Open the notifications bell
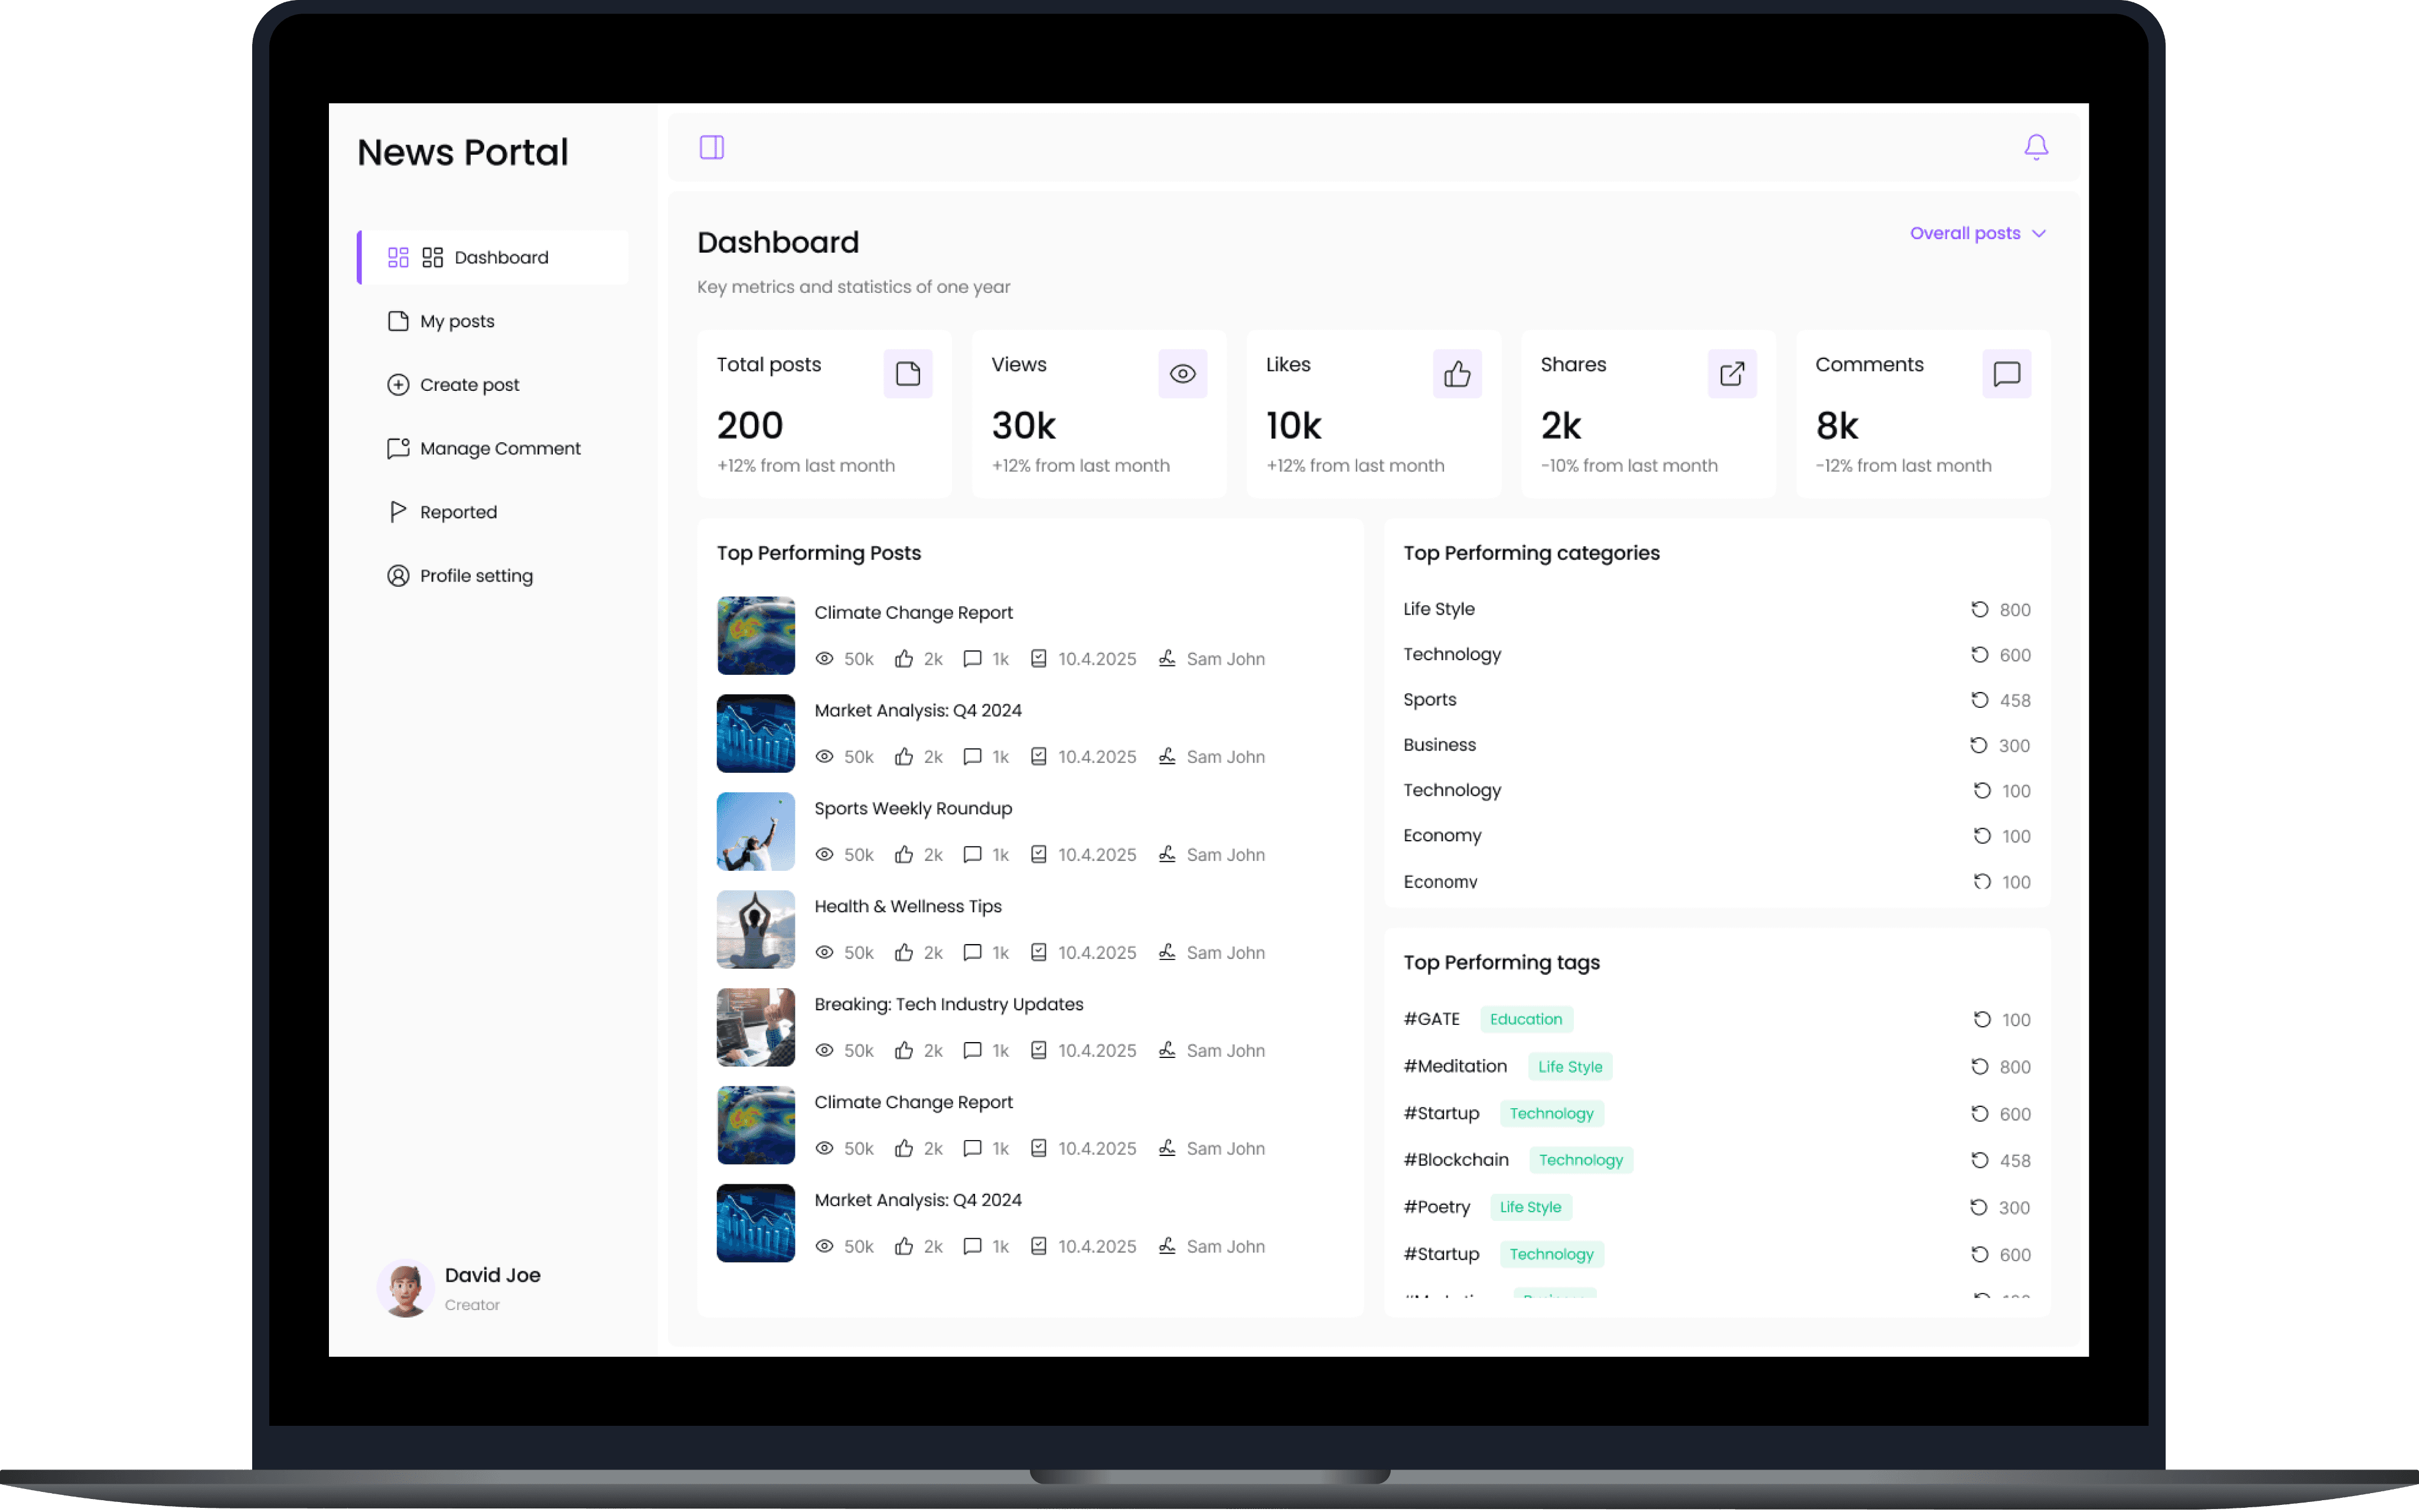The height and width of the screenshot is (1512, 2419). coord(2035,147)
